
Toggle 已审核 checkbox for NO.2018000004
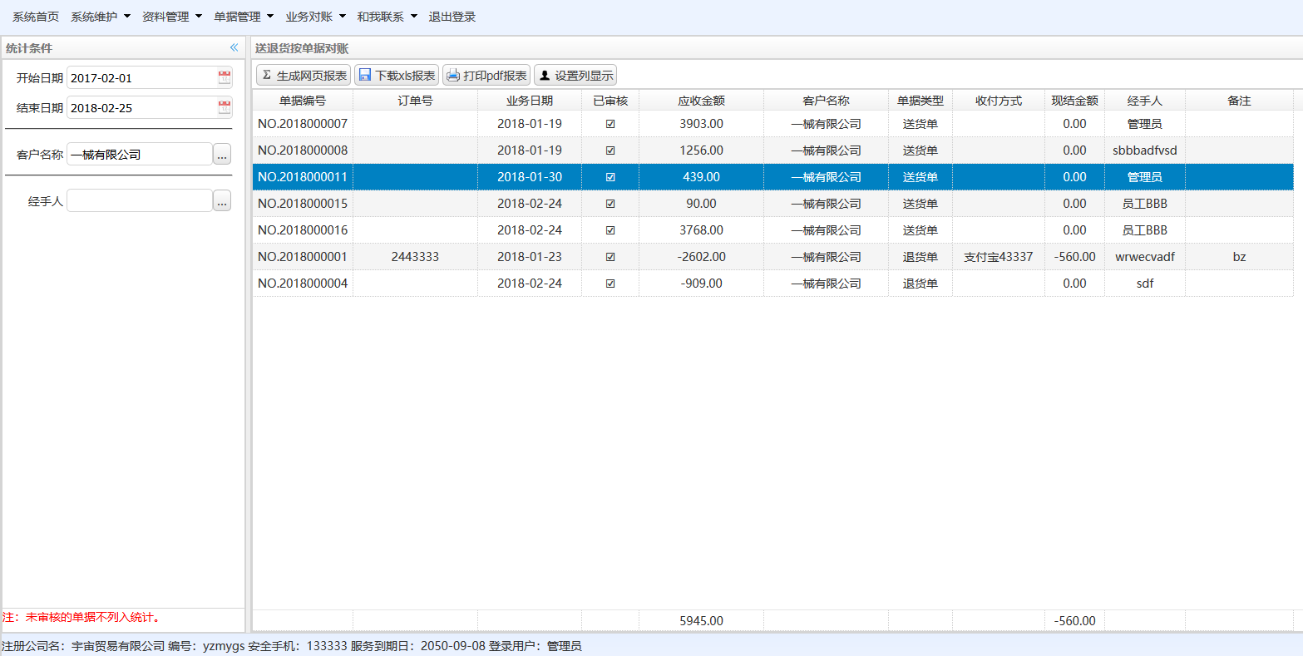(610, 284)
